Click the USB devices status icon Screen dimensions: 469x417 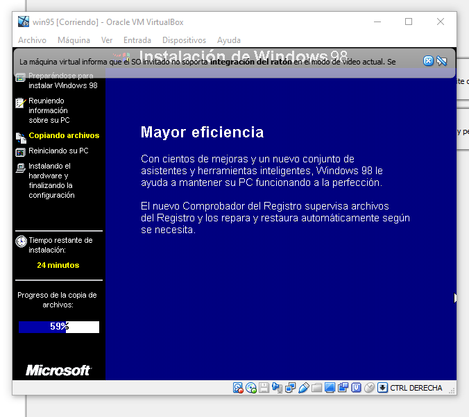[x=304, y=388]
